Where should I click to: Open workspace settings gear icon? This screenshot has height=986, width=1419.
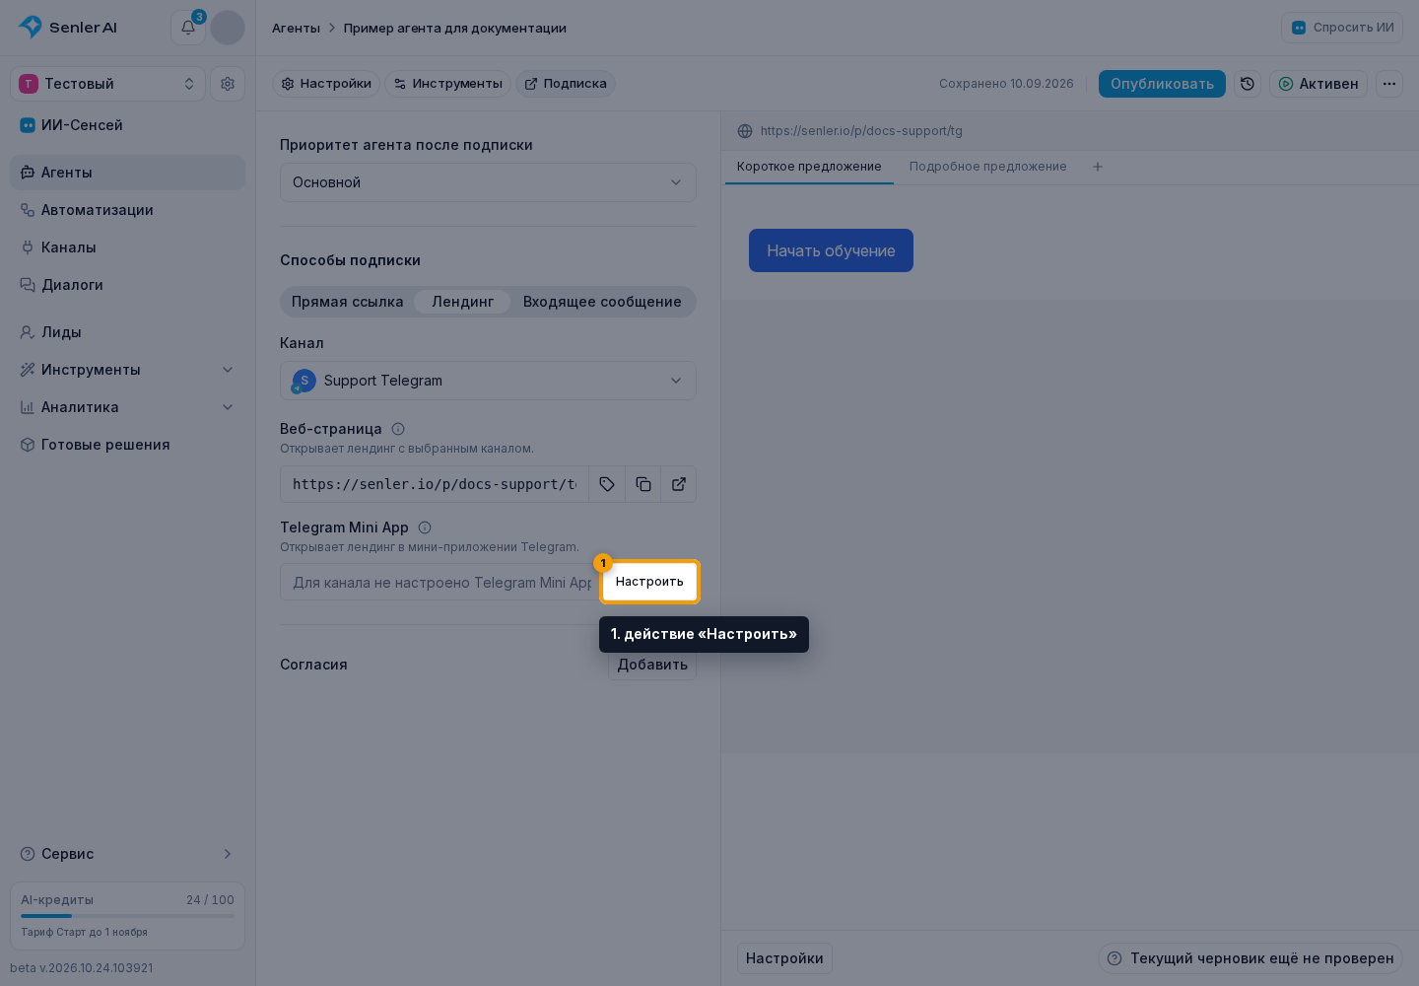tap(228, 84)
